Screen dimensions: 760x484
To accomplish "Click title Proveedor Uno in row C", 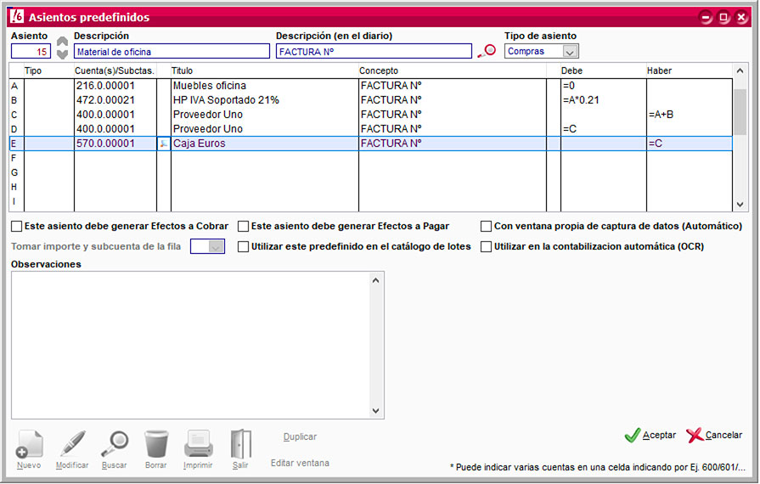I will (x=265, y=115).
